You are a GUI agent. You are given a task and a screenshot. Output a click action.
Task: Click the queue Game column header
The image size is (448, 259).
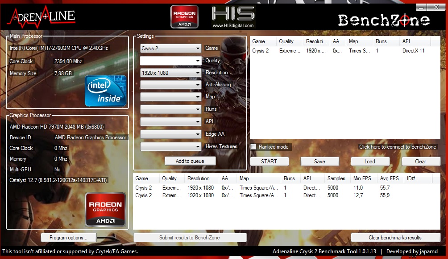263,41
